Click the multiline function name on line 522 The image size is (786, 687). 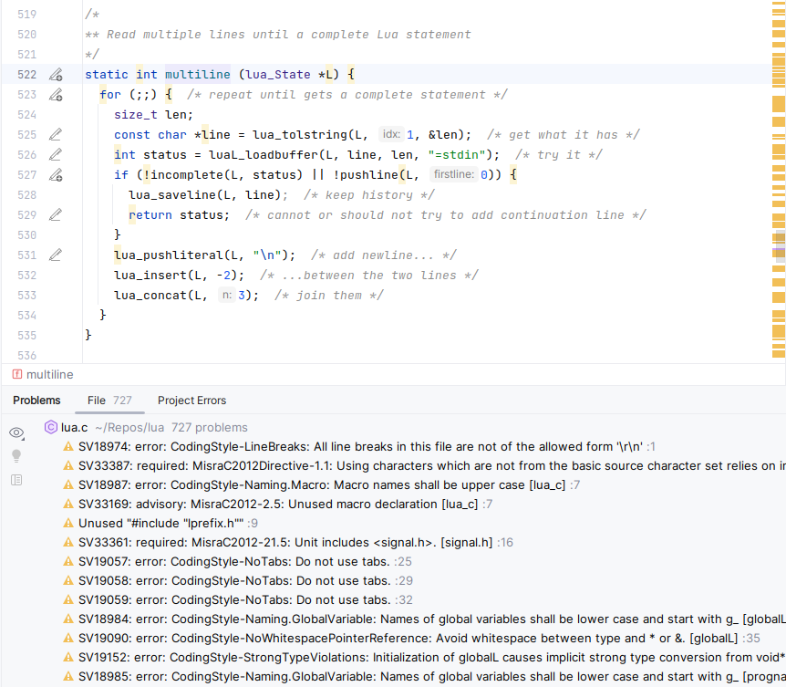[198, 75]
